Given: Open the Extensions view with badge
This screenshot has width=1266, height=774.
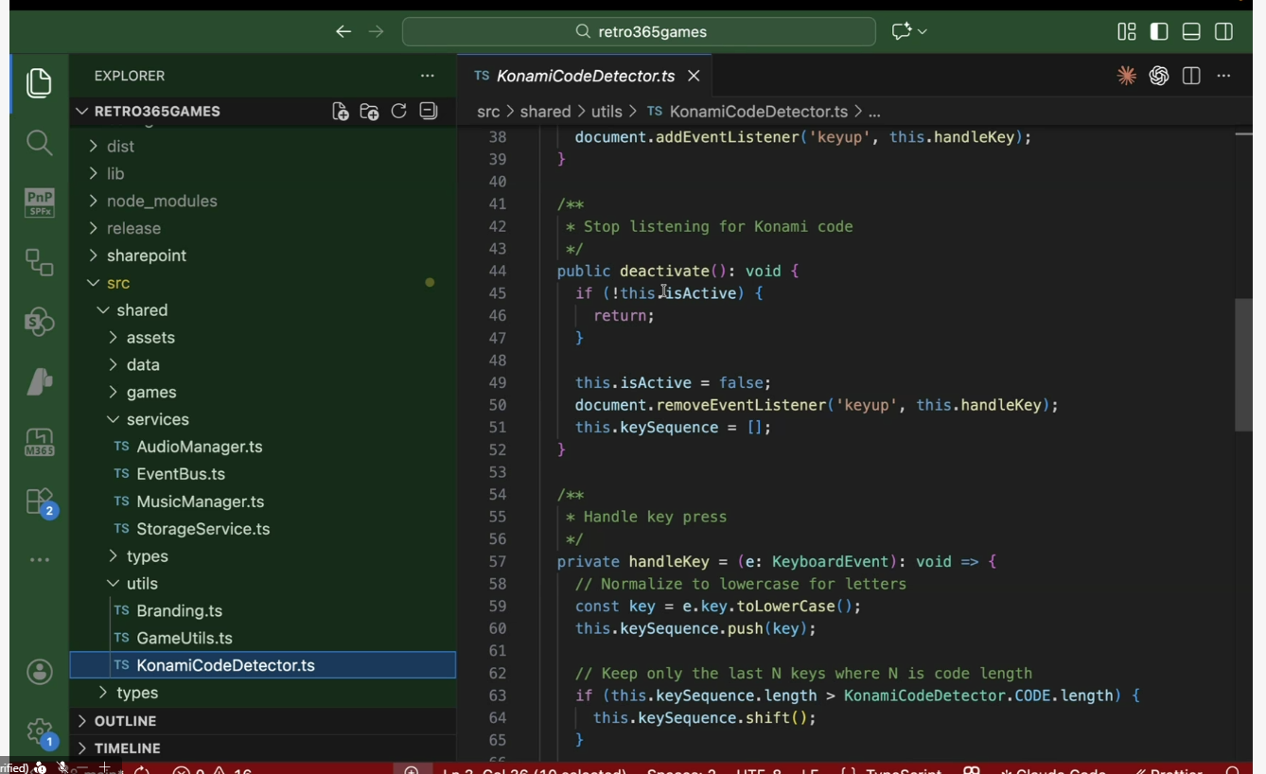Looking at the screenshot, I should coord(40,501).
